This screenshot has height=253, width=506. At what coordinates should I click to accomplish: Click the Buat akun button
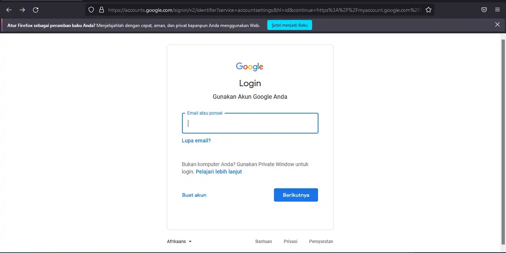coord(194,195)
